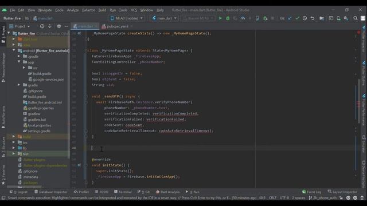
Task: Run the app with the green play button
Action: (x=220, y=18)
